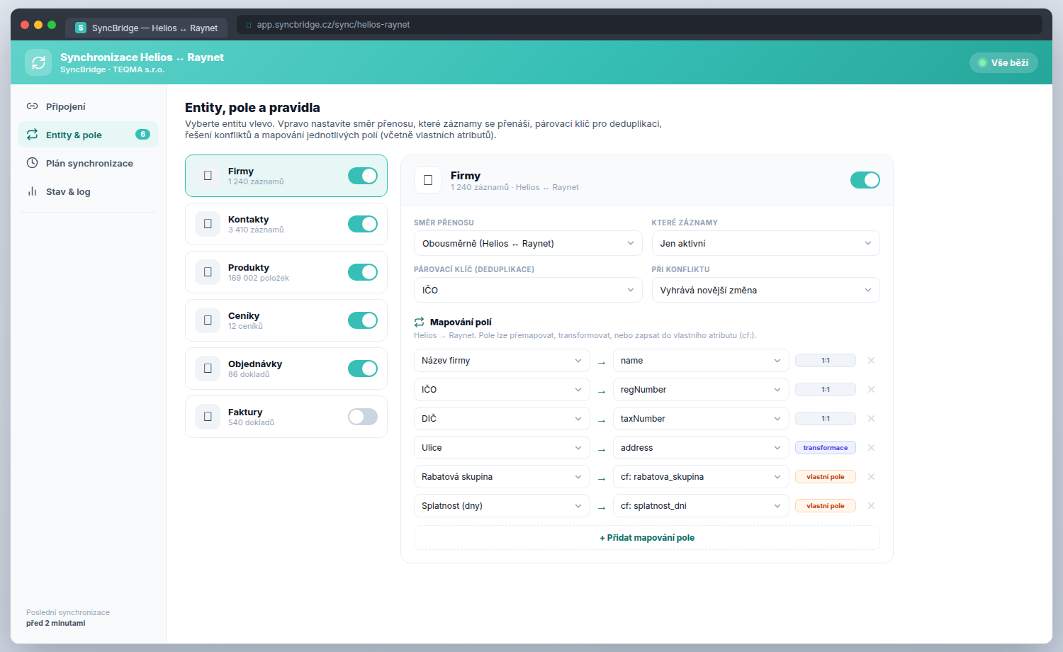Click the Objednávky entity icon
This screenshot has width=1063, height=652.
coord(208,369)
